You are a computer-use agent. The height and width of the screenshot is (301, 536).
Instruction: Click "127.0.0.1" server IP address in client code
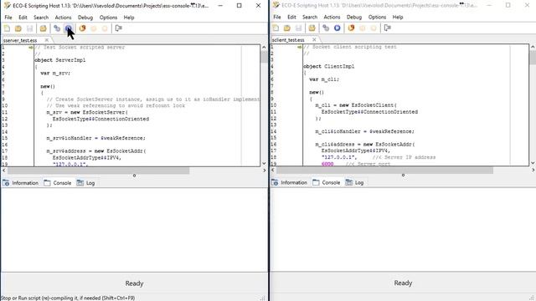[338, 157]
